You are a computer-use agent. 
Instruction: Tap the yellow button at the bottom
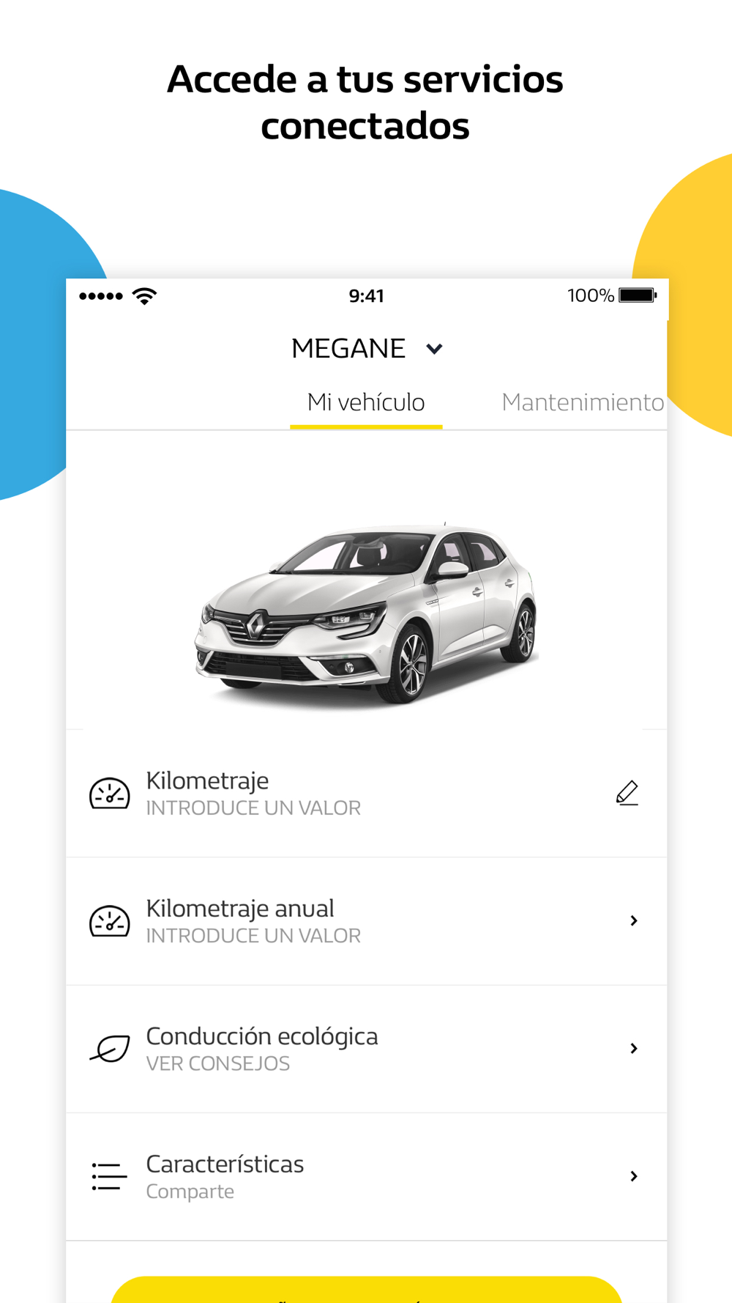click(x=366, y=1289)
